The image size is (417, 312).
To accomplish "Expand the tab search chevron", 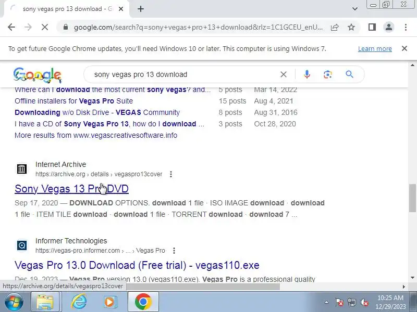I will [x=355, y=9].
